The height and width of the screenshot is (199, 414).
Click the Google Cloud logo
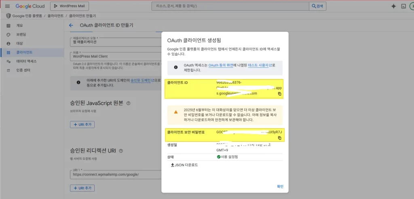30,6
